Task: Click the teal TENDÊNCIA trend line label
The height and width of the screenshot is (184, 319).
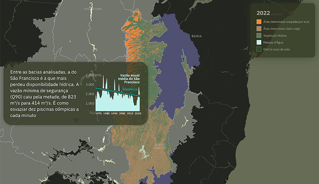Action: point(130,89)
